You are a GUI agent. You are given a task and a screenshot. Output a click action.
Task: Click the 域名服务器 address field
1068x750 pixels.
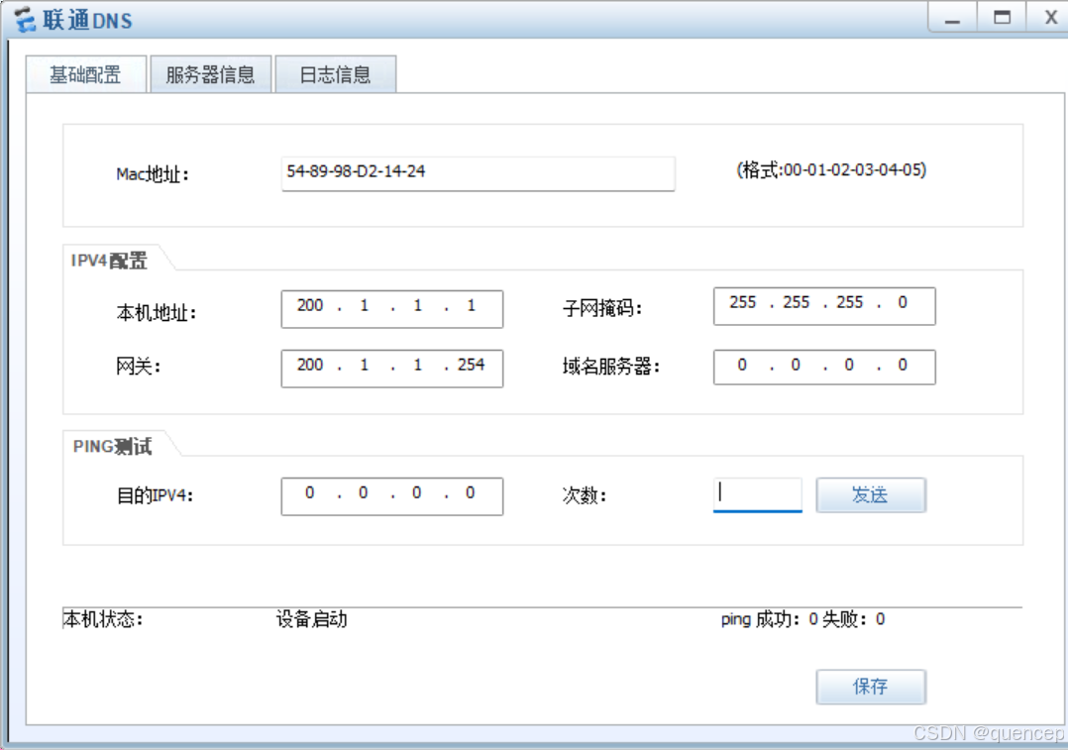[x=824, y=368]
